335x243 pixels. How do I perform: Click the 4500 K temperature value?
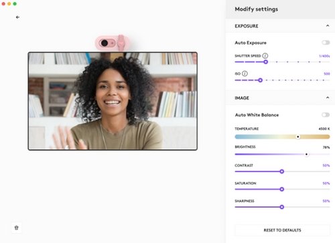tap(324, 129)
